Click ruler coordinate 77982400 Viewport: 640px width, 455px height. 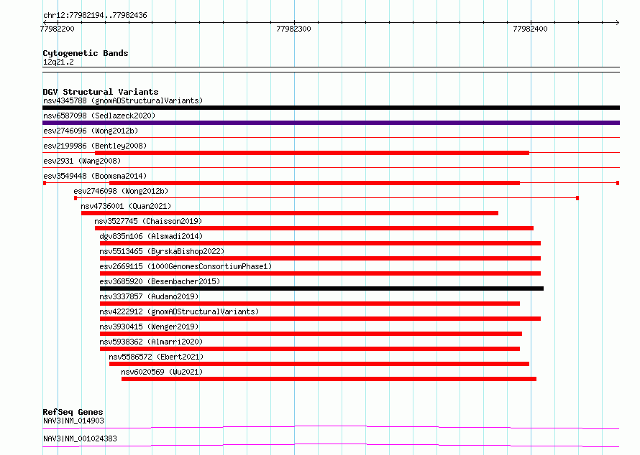pyautogui.click(x=530, y=29)
